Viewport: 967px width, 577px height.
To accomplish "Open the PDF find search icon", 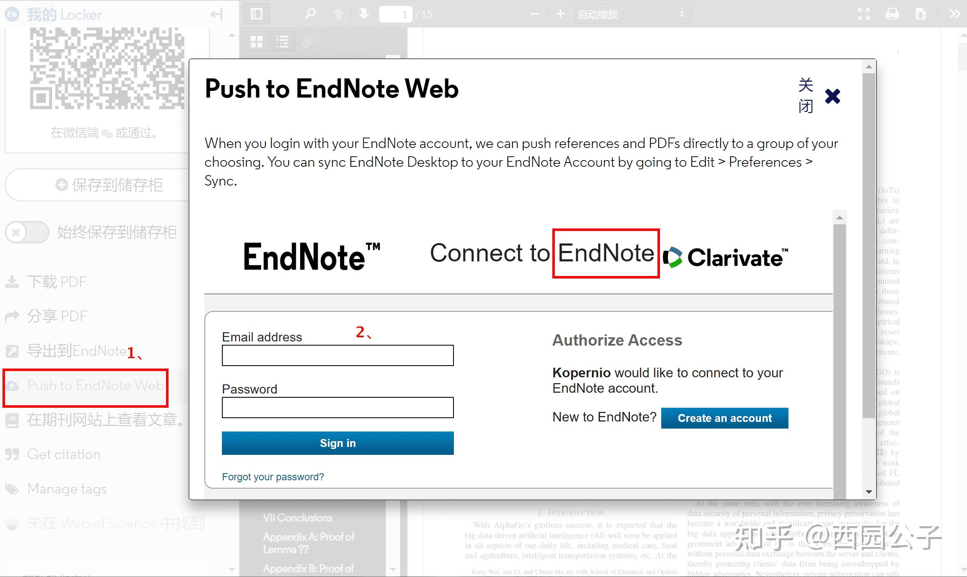I will point(310,14).
